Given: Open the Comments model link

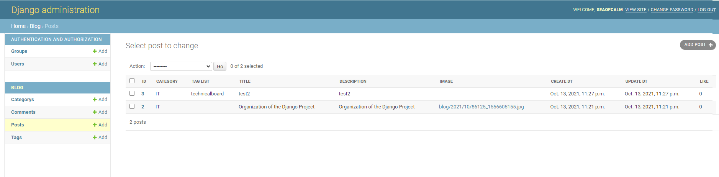Looking at the screenshot, I should point(23,112).
